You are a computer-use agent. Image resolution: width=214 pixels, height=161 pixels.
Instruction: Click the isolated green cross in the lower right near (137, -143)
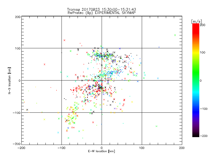[156, 126]
